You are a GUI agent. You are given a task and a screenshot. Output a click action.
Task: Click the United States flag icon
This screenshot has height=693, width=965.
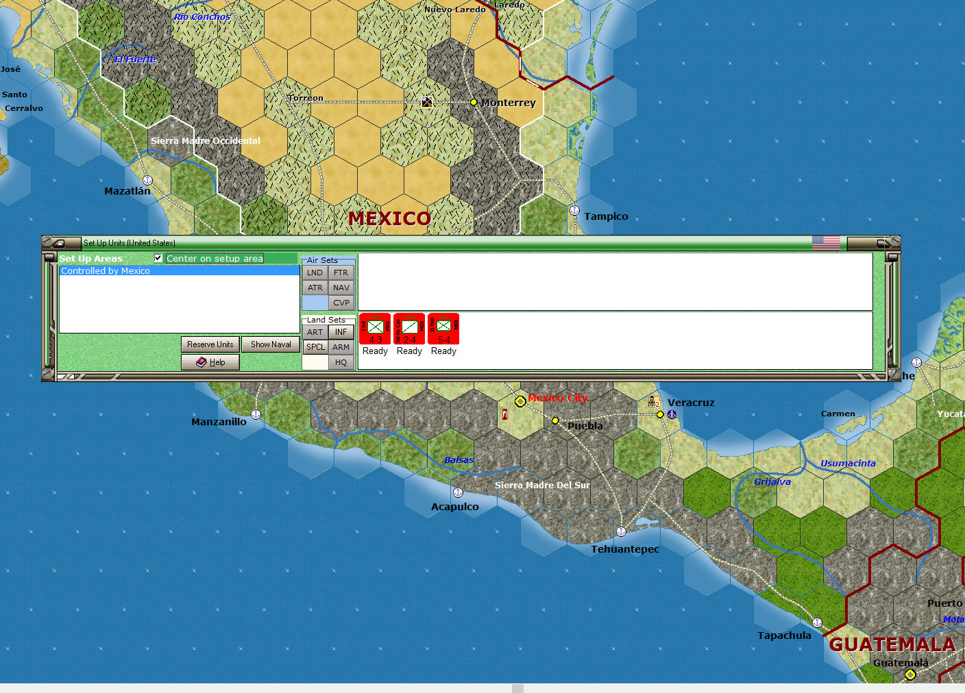click(826, 242)
